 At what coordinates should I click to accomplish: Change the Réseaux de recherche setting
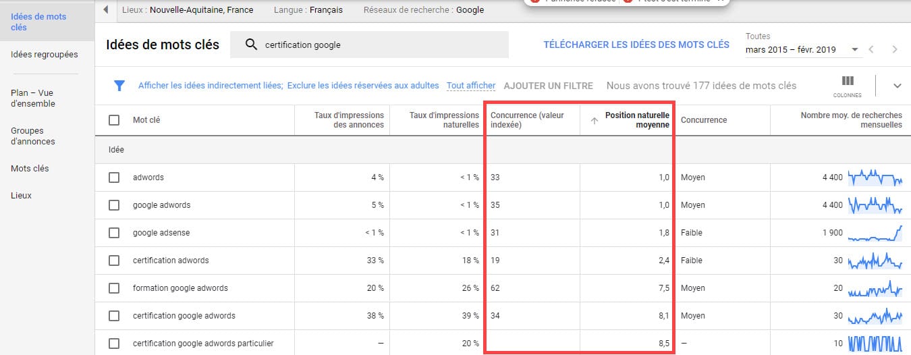[x=424, y=10]
